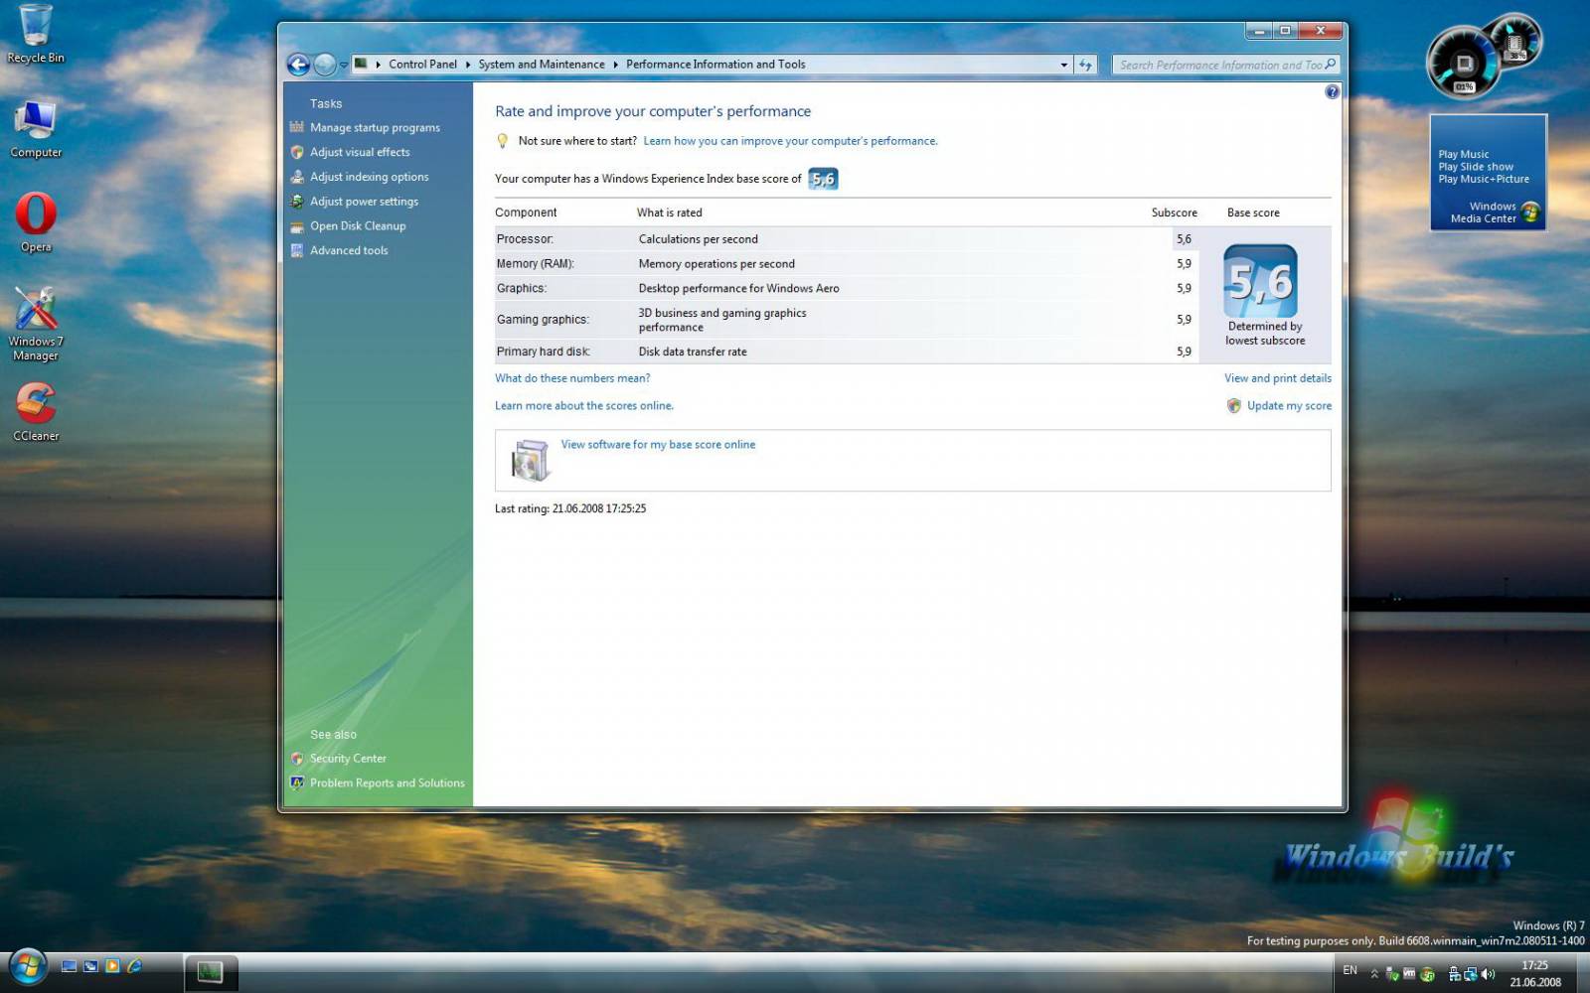Open the Windows 7 Manager desktop icon
This screenshot has width=1590, height=993.
pyautogui.click(x=36, y=324)
